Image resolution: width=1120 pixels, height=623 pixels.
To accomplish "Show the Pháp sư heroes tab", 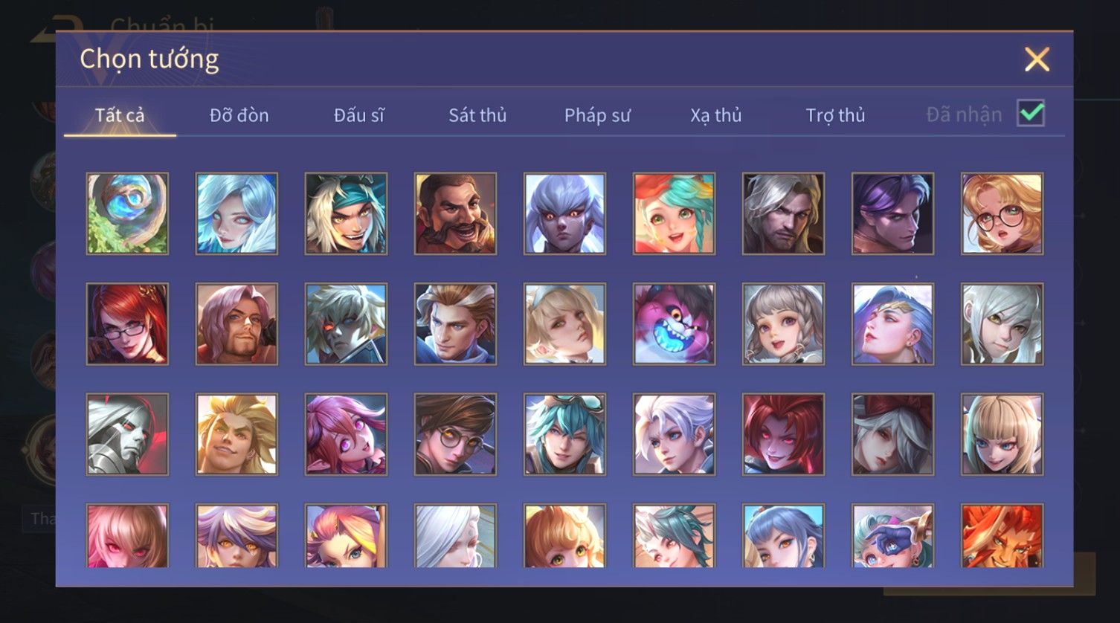I will (x=597, y=115).
